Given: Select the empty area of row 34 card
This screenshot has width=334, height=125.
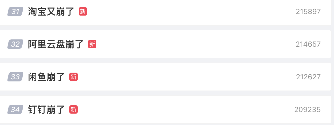Looking at the screenshot, I should click(186, 109).
